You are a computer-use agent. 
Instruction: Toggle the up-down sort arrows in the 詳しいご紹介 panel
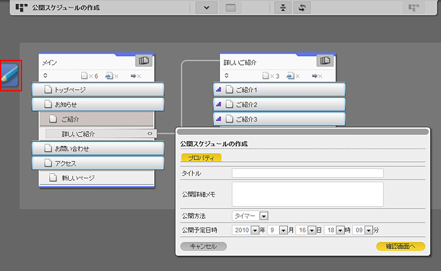pyautogui.click(x=226, y=76)
